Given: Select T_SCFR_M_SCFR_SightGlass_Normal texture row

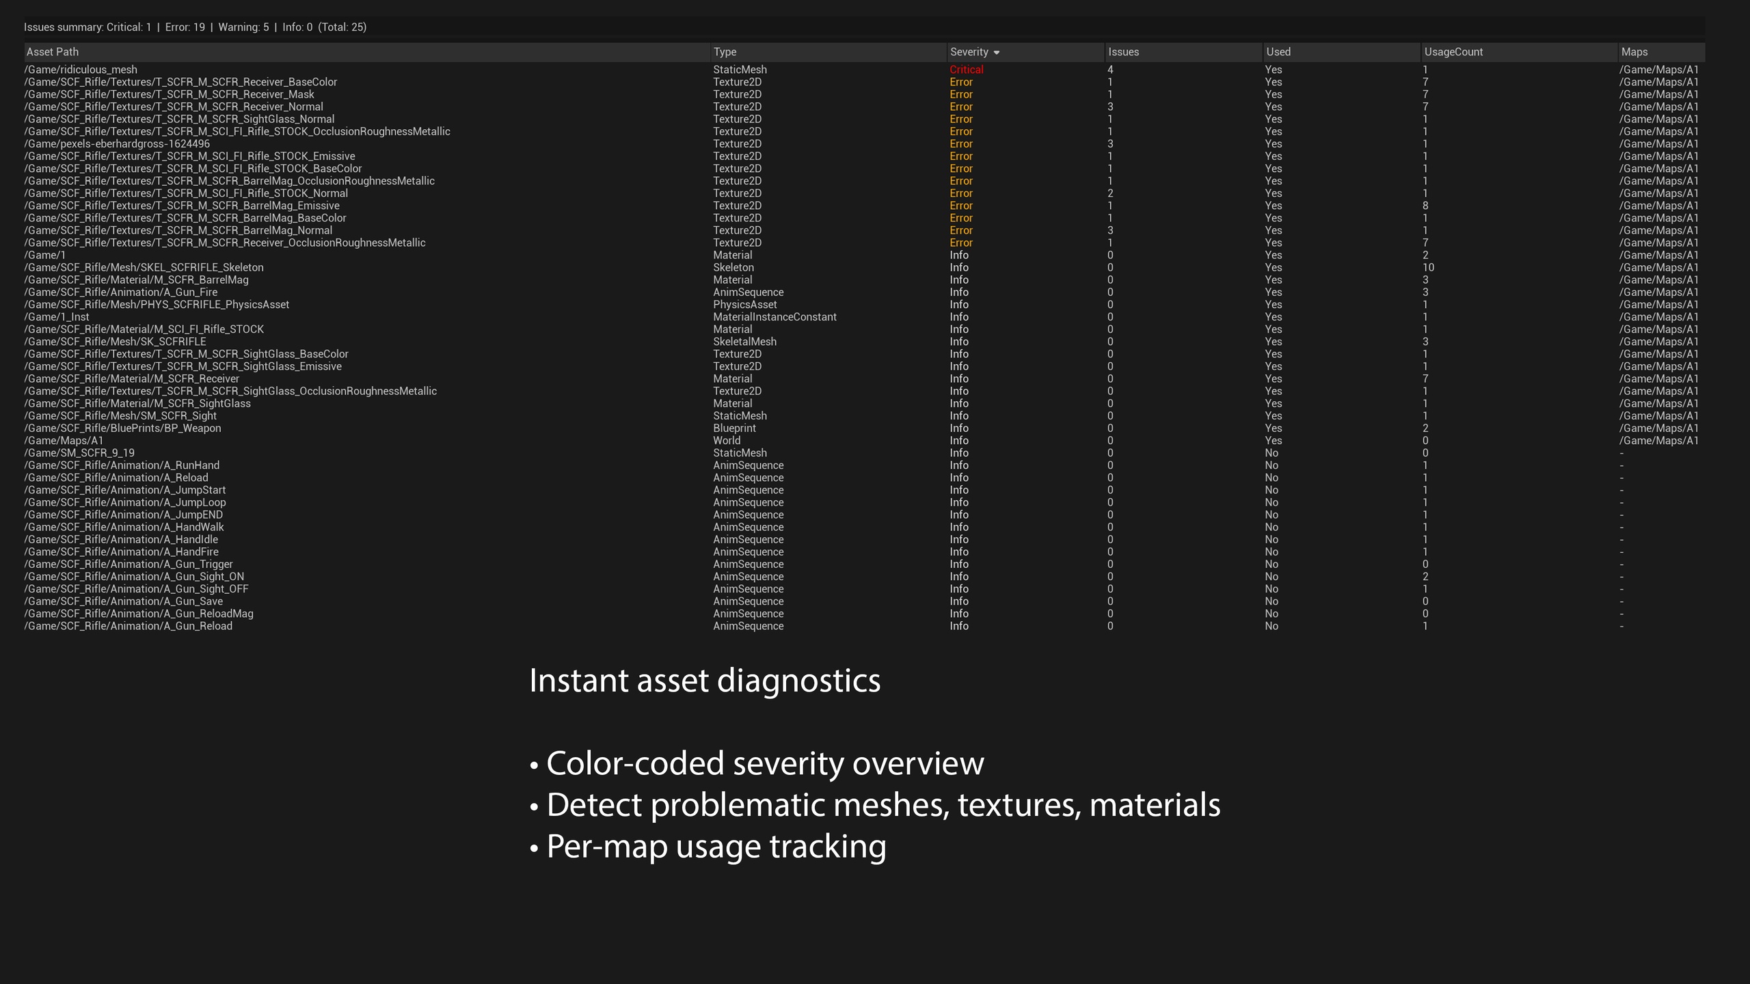Looking at the screenshot, I should coord(864,119).
